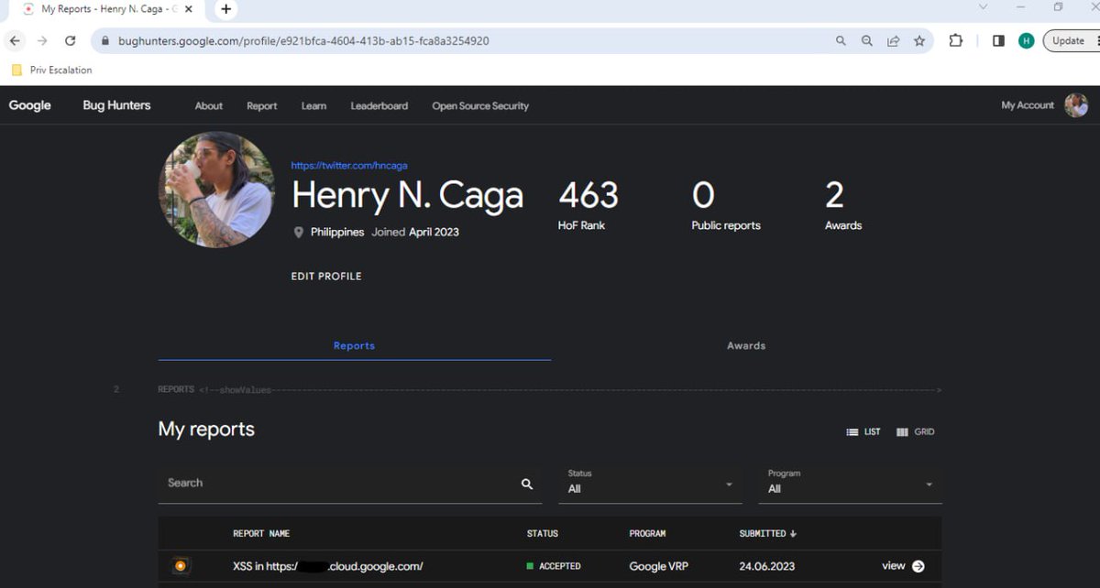
Task: Click the share page icon
Action: tap(893, 41)
